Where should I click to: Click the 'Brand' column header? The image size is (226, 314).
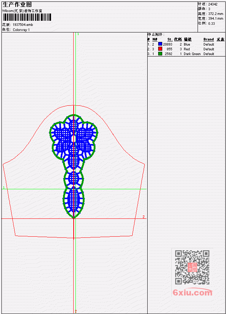209,39
